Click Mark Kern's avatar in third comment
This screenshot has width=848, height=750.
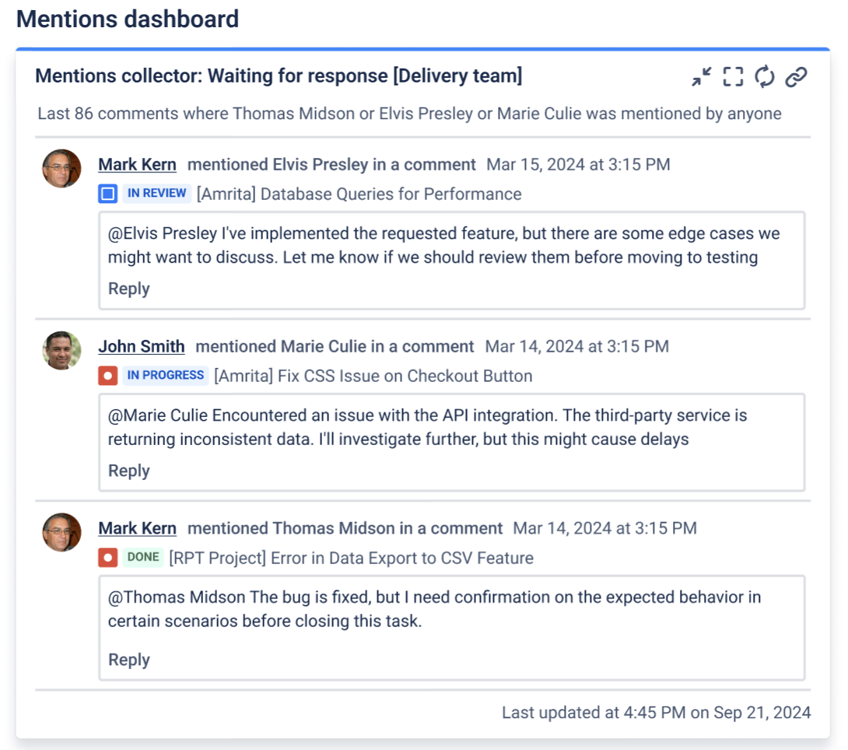(61, 533)
